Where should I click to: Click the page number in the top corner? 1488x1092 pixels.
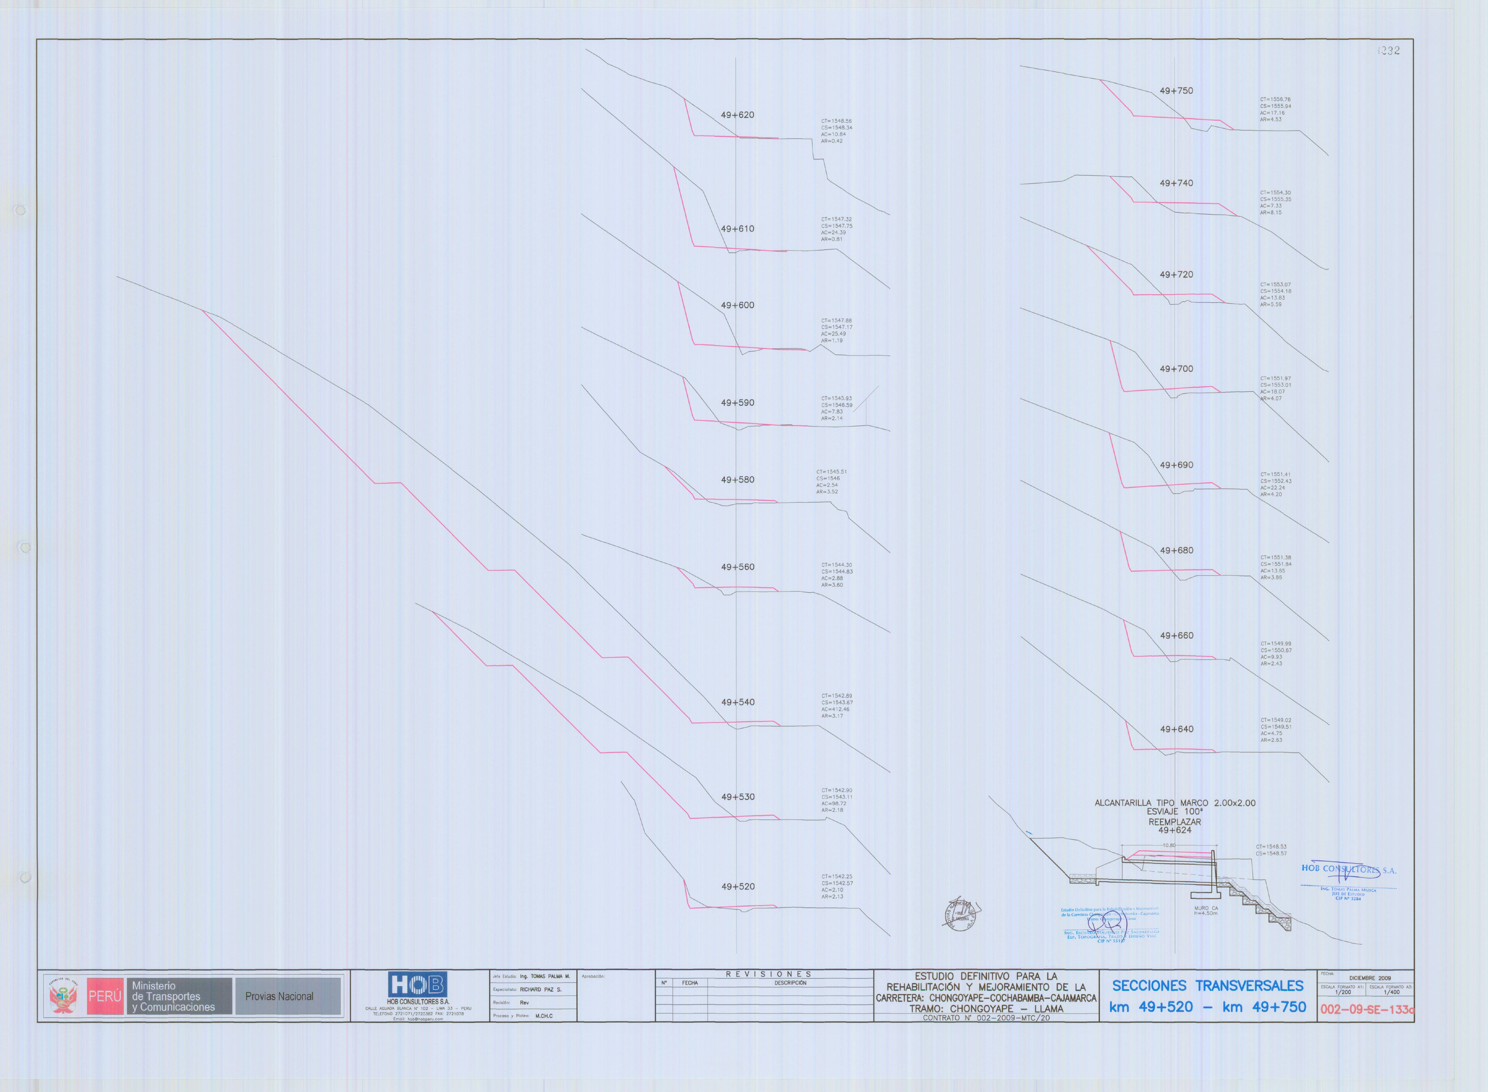(1388, 50)
